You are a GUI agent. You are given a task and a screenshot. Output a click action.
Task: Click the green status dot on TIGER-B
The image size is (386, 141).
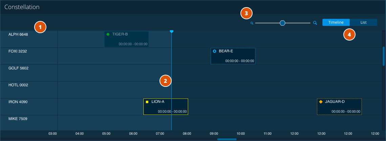(x=108, y=34)
